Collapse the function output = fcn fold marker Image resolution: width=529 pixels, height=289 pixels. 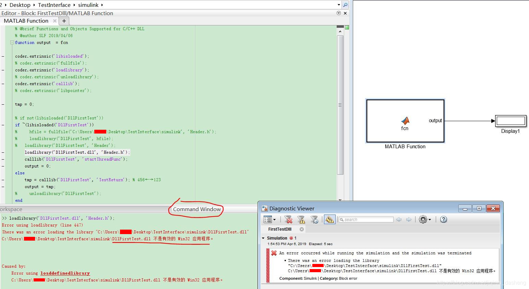12,43
